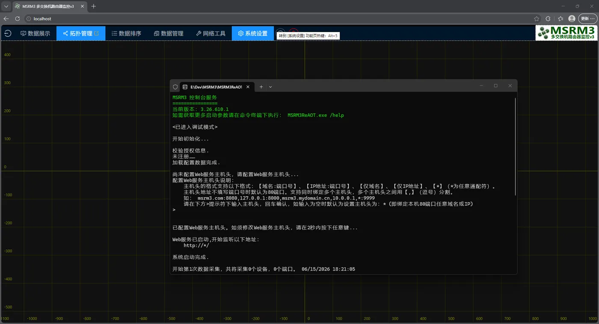
Task: Click the shield icon in the terminal title bar
Action: (x=175, y=87)
